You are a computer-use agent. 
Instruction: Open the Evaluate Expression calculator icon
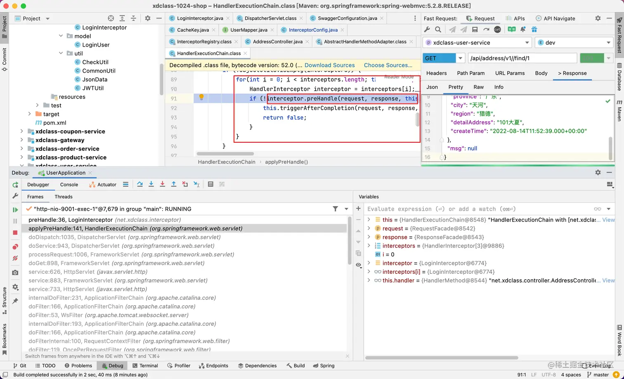[210, 184]
